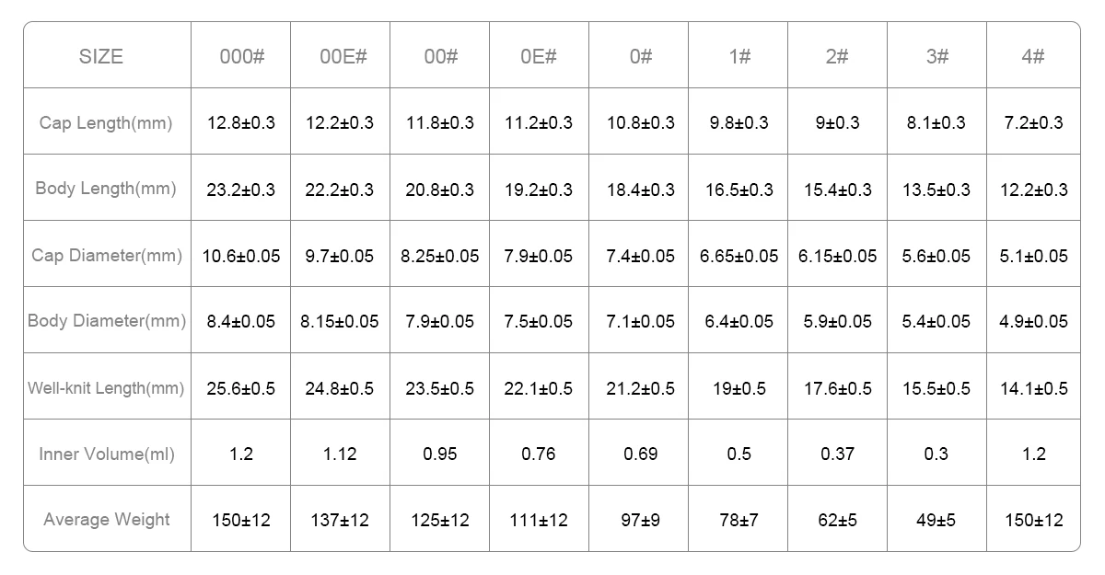Viewport: 1105px width, 575px height.
Task: Select the 000# column header
Action: [x=242, y=56]
